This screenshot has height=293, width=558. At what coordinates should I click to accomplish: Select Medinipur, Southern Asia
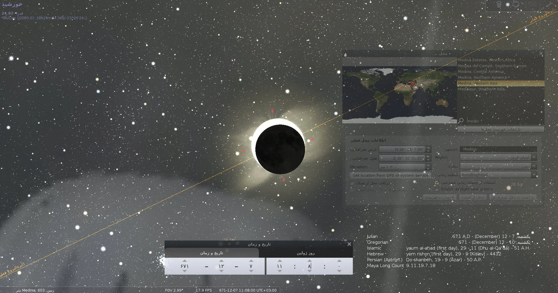click(501, 89)
